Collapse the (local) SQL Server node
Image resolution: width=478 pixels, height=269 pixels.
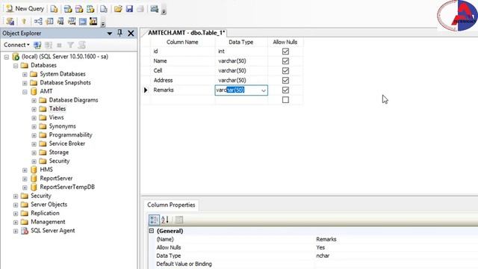pyautogui.click(x=7, y=57)
